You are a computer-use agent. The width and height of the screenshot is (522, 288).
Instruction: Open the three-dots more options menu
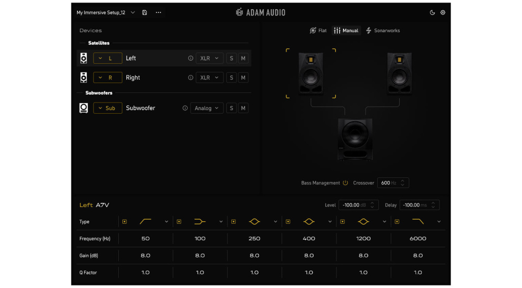point(159,13)
